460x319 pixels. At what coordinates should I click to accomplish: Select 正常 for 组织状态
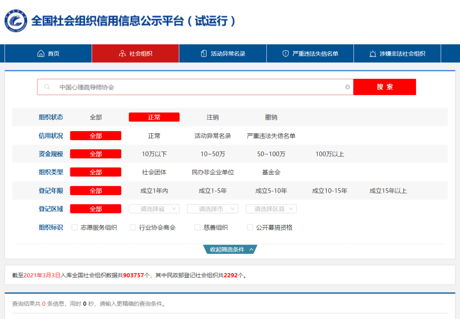[154, 117]
